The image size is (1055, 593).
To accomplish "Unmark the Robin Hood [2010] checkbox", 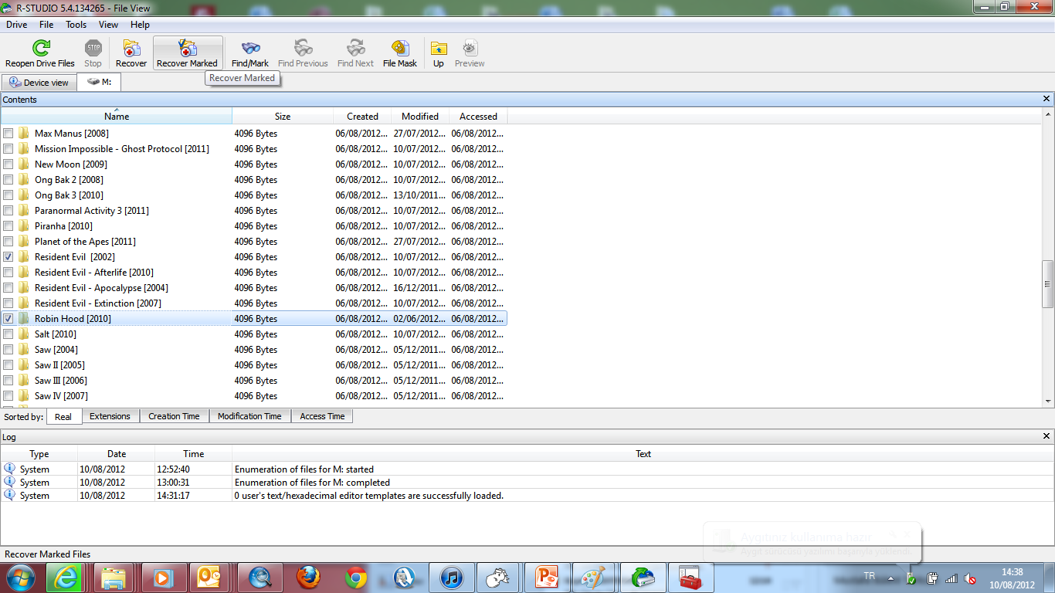I will [8, 318].
